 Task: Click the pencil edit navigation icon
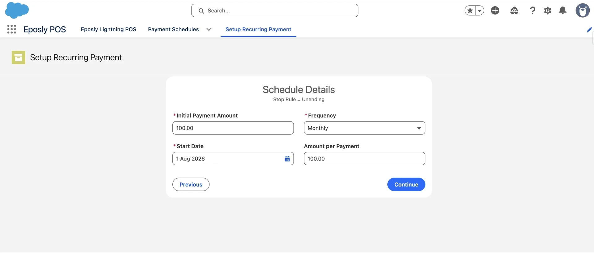click(x=589, y=30)
